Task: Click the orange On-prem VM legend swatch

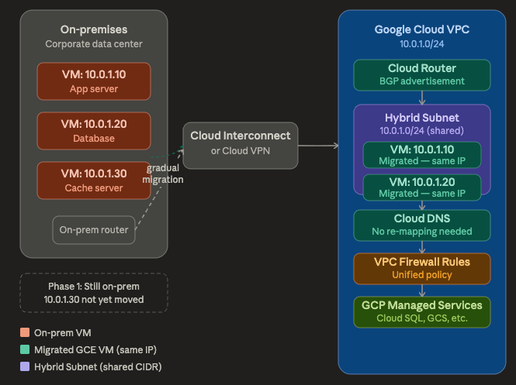Action: 25,332
